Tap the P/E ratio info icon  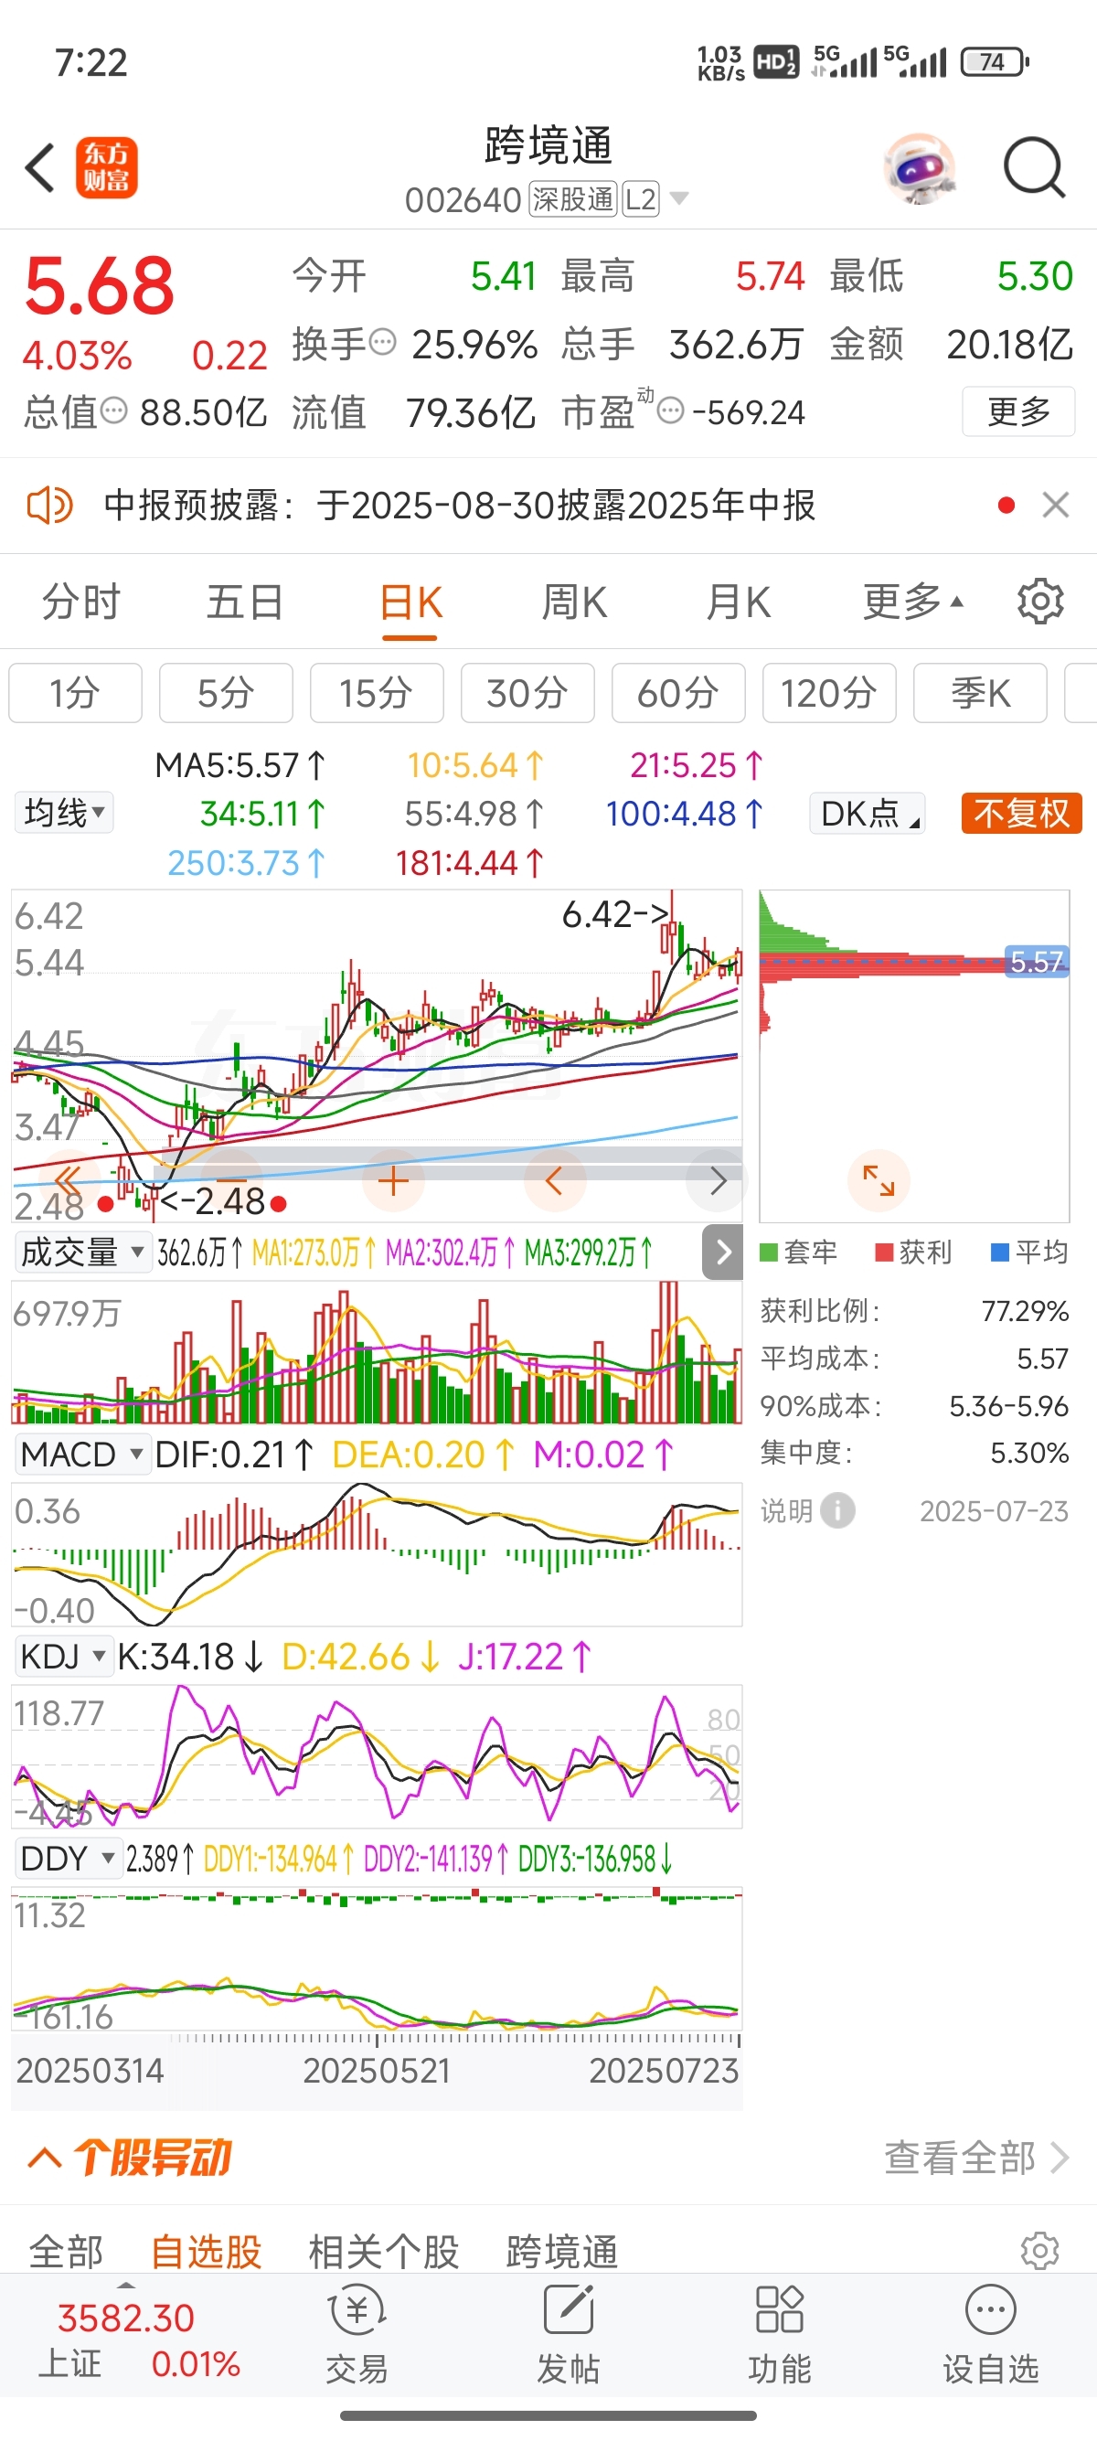pyautogui.click(x=670, y=410)
